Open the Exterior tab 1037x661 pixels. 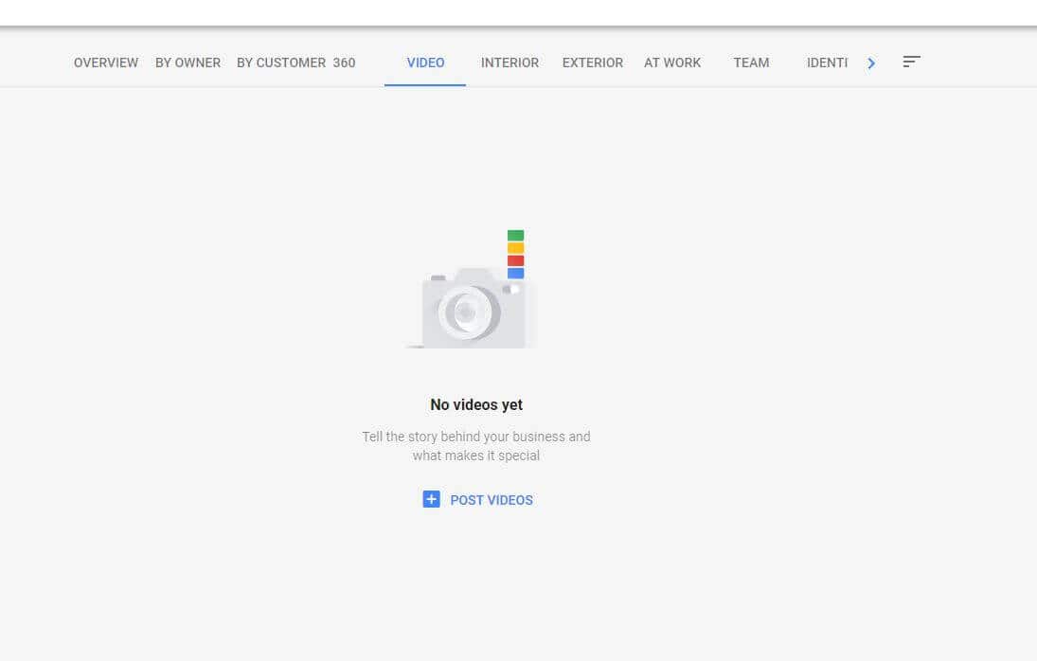[x=593, y=63]
